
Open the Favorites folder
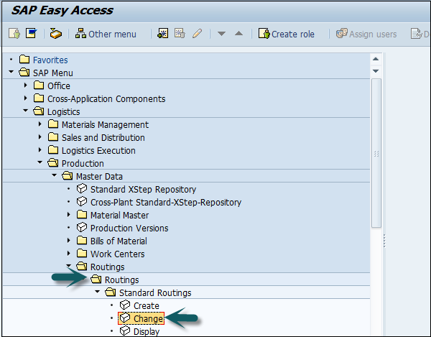coord(50,60)
